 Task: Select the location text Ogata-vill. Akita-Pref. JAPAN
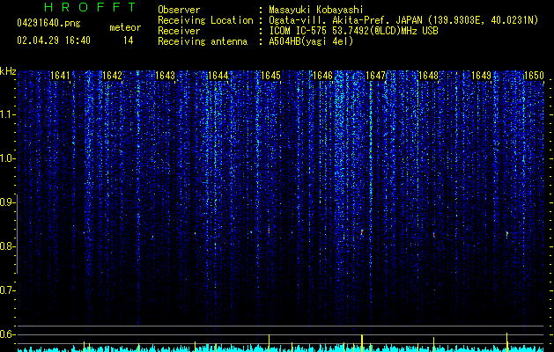click(343, 20)
